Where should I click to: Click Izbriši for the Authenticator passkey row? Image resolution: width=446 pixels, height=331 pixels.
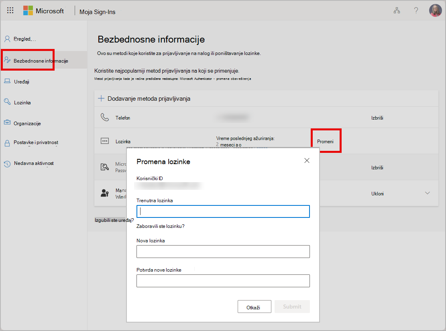(377, 167)
